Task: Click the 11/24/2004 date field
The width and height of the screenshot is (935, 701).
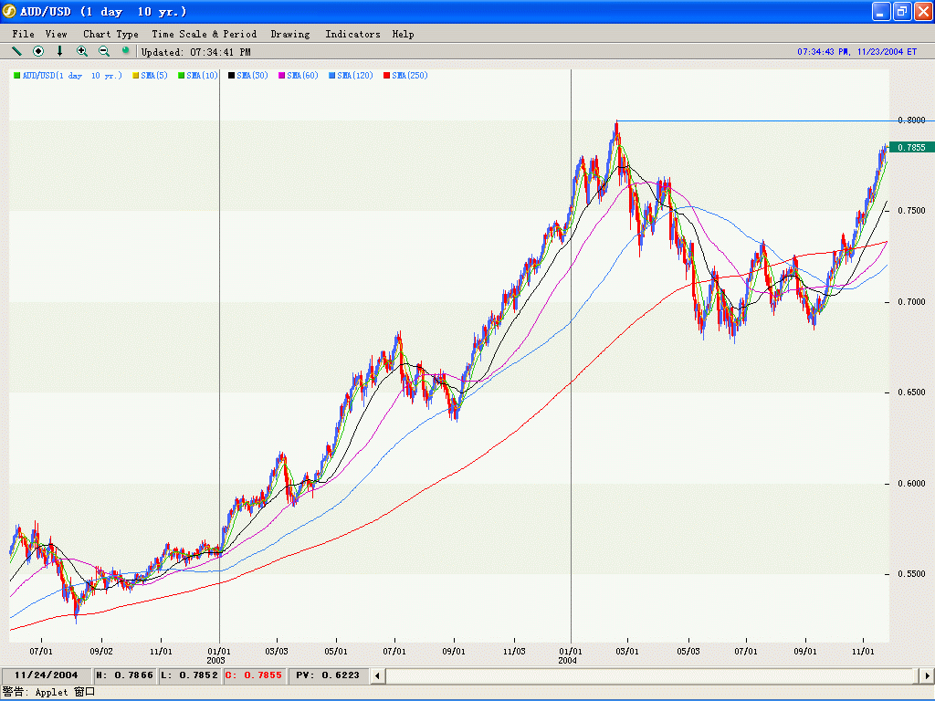Action: (46, 675)
